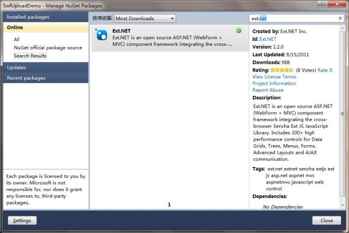Screen dimensions: 349x233
Task: Open View License Terms link
Action: [274, 77]
